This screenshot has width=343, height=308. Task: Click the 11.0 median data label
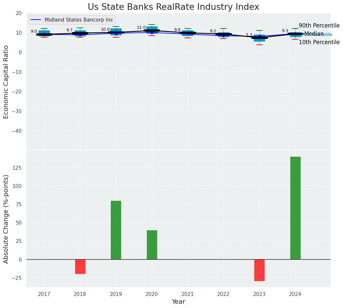point(141,28)
